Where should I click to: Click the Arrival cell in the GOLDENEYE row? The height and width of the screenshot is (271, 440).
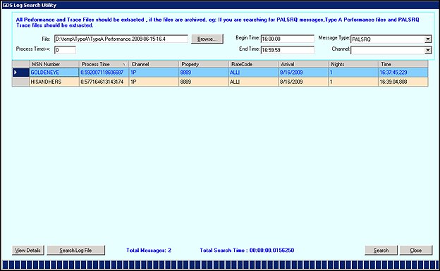tap(303, 73)
